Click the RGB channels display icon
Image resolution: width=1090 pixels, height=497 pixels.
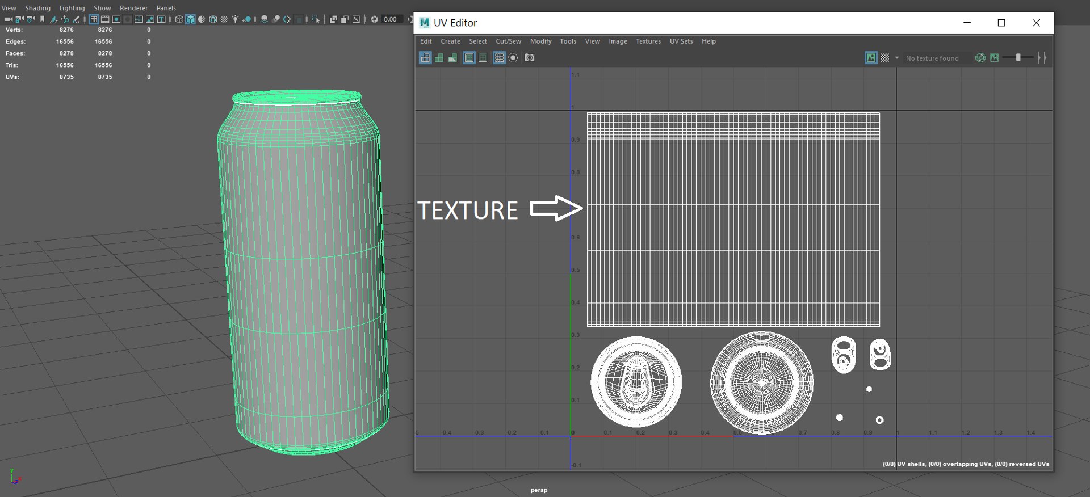pos(980,58)
